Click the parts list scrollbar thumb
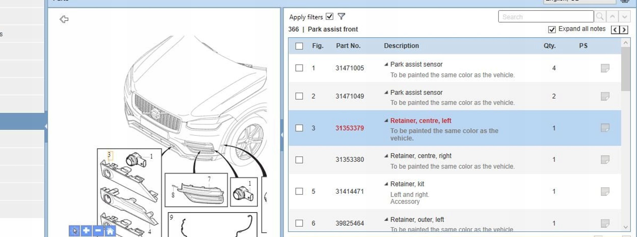637x237 pixels. point(626,69)
